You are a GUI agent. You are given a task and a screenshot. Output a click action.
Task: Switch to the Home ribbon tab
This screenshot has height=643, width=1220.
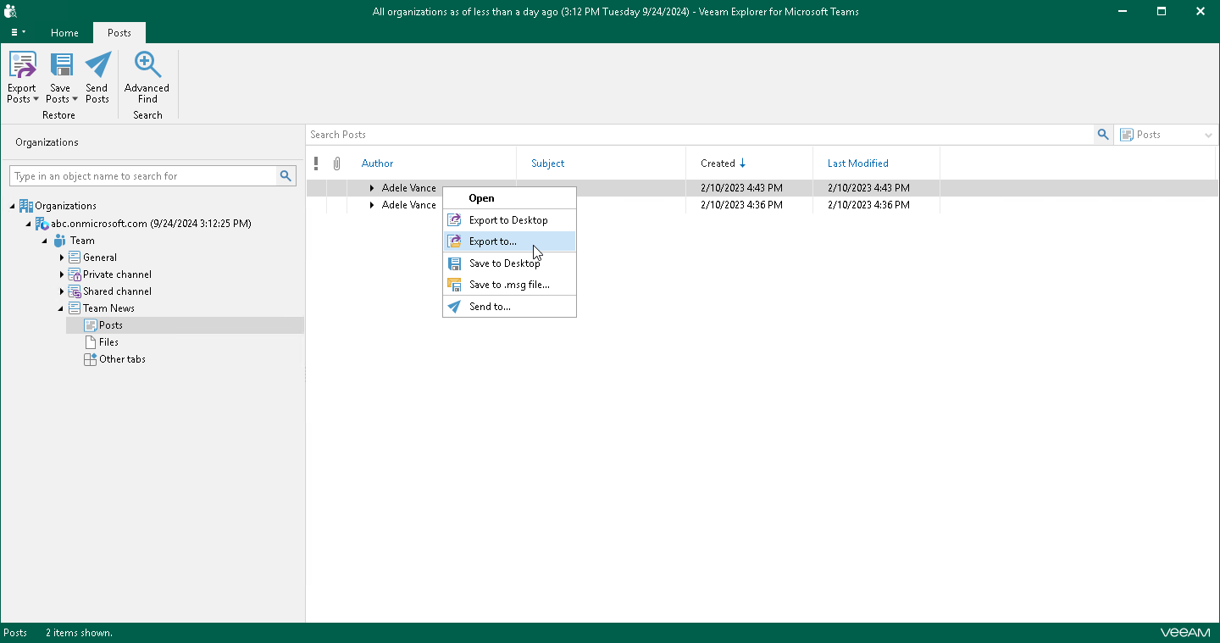click(x=64, y=32)
